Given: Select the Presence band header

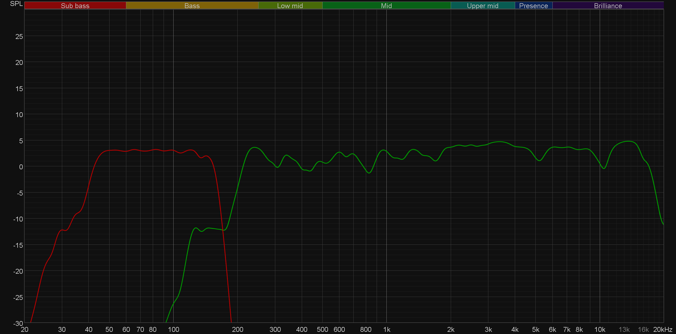Looking at the screenshot, I should [533, 5].
